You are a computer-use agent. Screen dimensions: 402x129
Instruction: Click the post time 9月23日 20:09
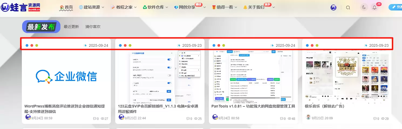click(322, 118)
